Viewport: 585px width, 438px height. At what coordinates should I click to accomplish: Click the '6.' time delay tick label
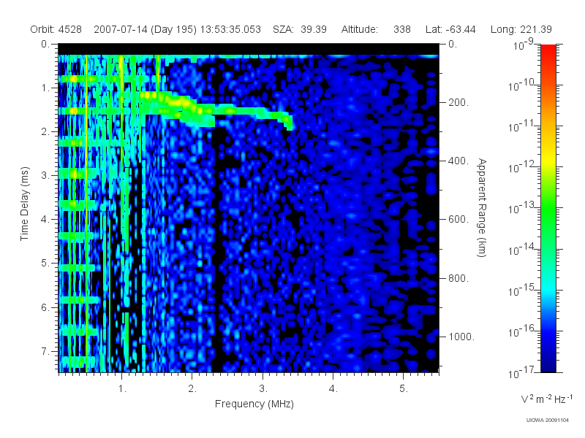[45, 307]
